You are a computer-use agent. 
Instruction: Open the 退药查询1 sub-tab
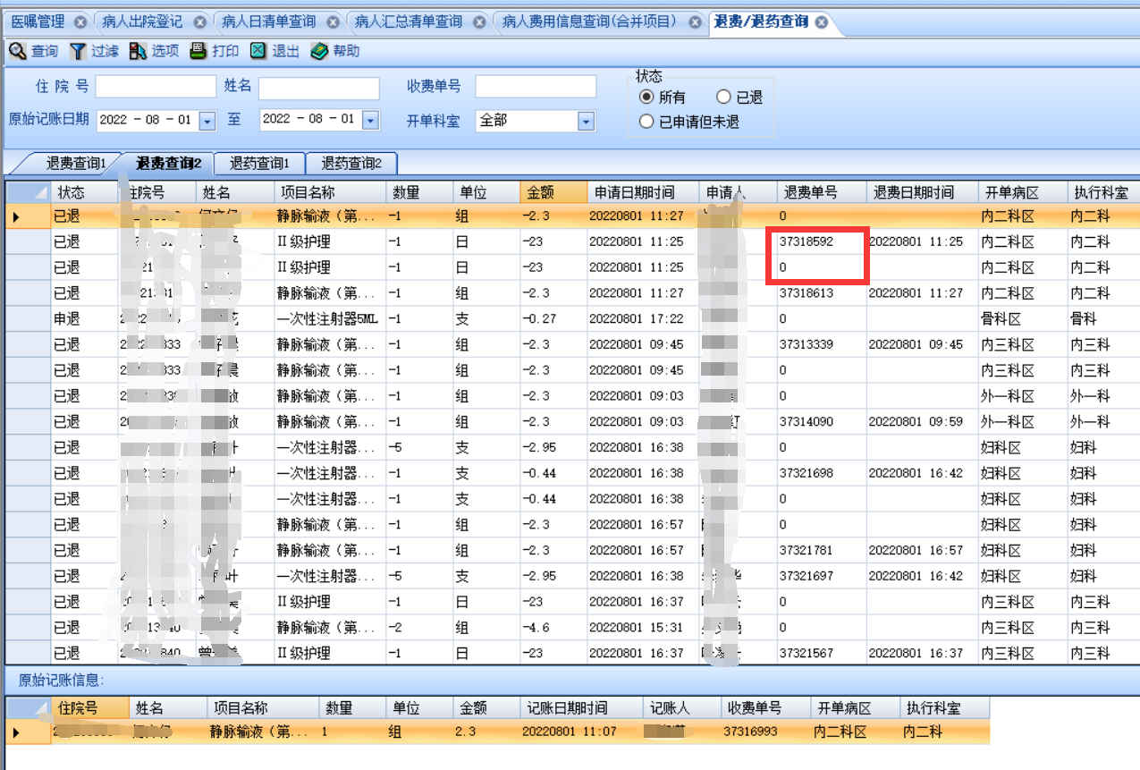click(260, 164)
